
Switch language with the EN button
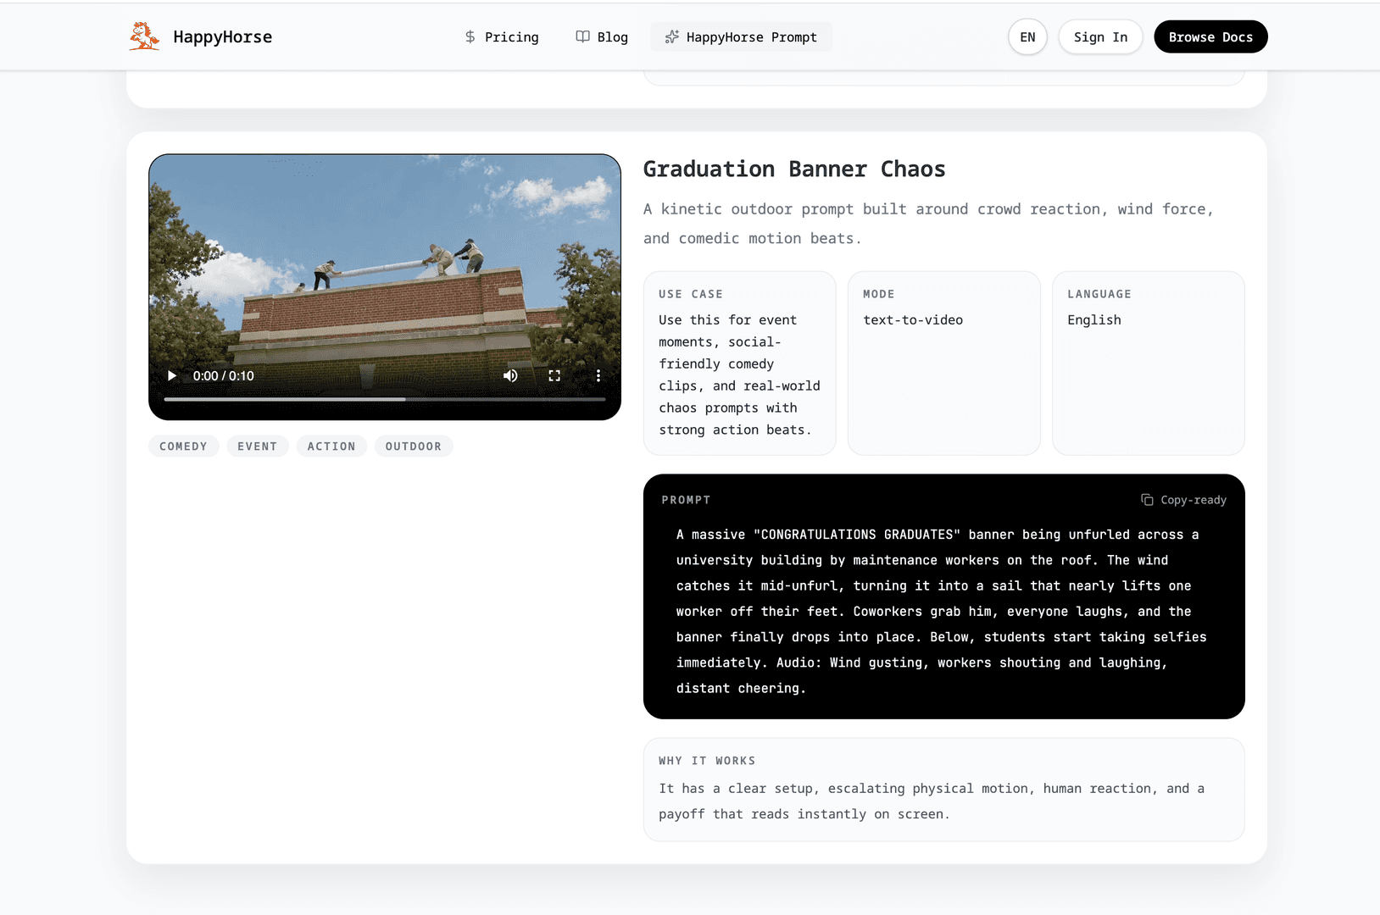coord(1027,37)
